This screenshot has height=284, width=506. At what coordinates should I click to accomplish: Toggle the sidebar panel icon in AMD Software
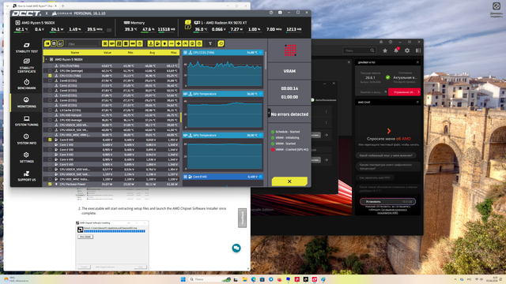(x=418, y=50)
